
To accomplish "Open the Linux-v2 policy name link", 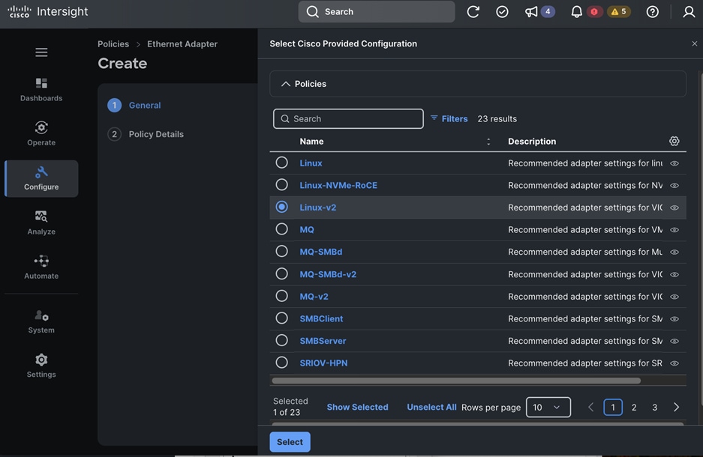I will coord(318,208).
